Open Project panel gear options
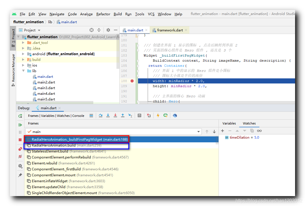The height and width of the screenshot is (206, 305). (x=108, y=30)
